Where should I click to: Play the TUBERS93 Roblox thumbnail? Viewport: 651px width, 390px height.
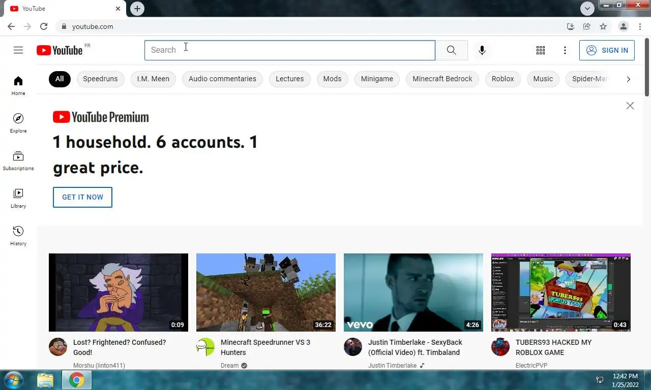(561, 292)
